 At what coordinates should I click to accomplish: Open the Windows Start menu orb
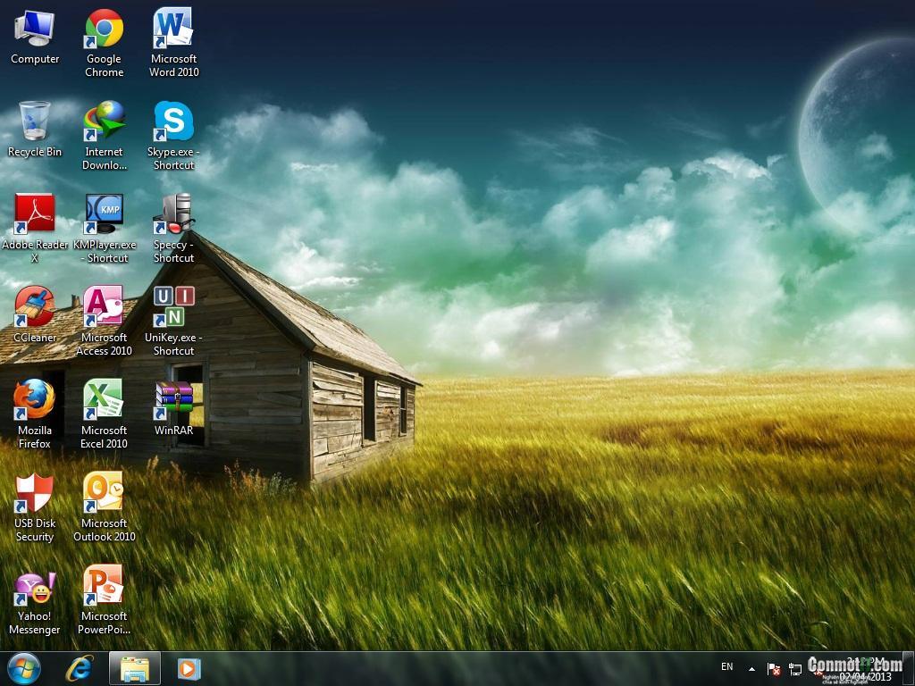[24, 668]
